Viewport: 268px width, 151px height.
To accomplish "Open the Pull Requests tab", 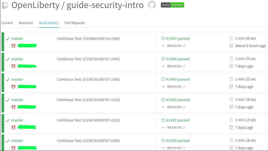I will 75,23.
